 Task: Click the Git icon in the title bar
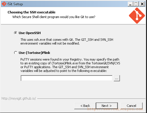coord(4,4)
